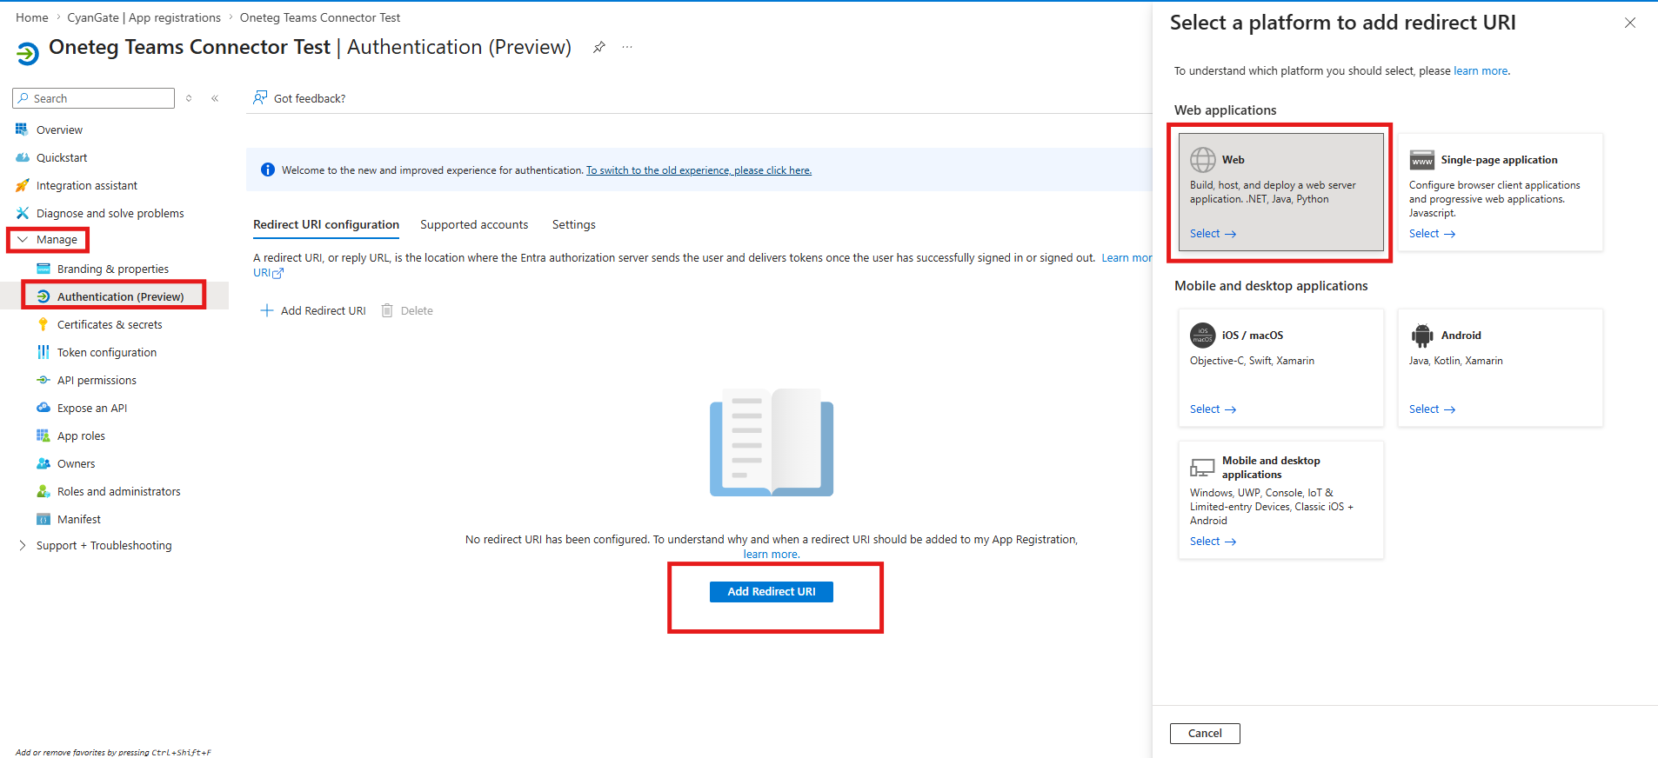1658x758 pixels.
Task: Click the Integration assistant rocket icon
Action: [x=23, y=185]
